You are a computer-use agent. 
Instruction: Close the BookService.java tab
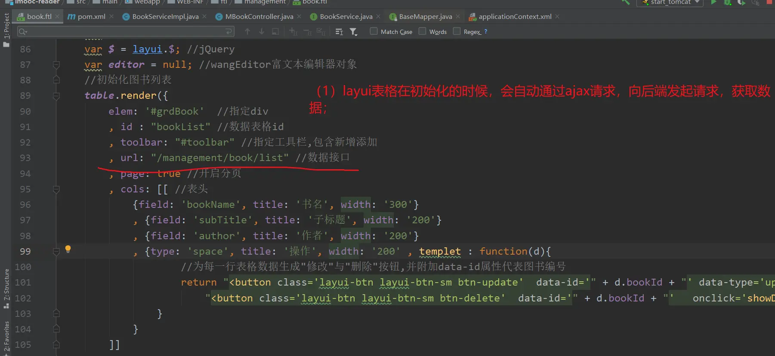pyautogui.click(x=378, y=16)
